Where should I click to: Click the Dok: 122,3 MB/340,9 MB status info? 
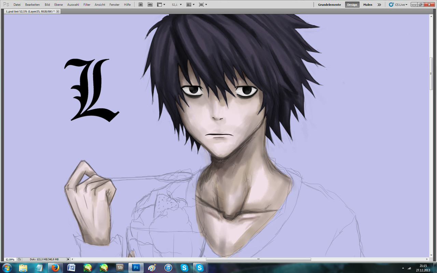(x=44, y=259)
